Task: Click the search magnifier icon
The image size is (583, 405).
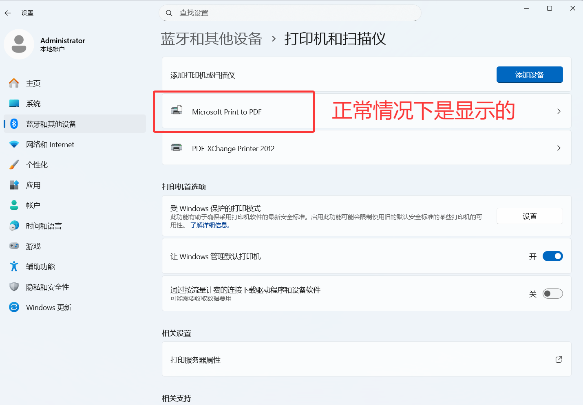Action: tap(169, 13)
